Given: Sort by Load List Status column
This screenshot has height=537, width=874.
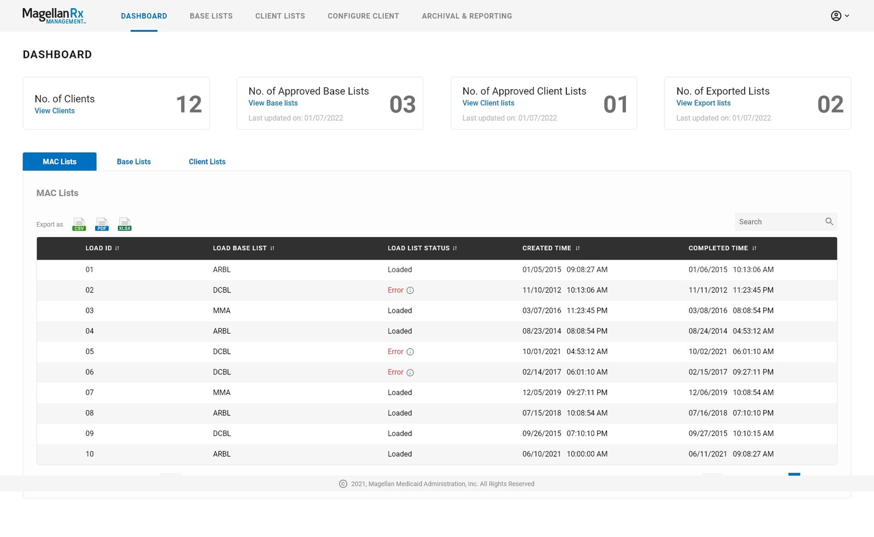Looking at the screenshot, I should (454, 249).
